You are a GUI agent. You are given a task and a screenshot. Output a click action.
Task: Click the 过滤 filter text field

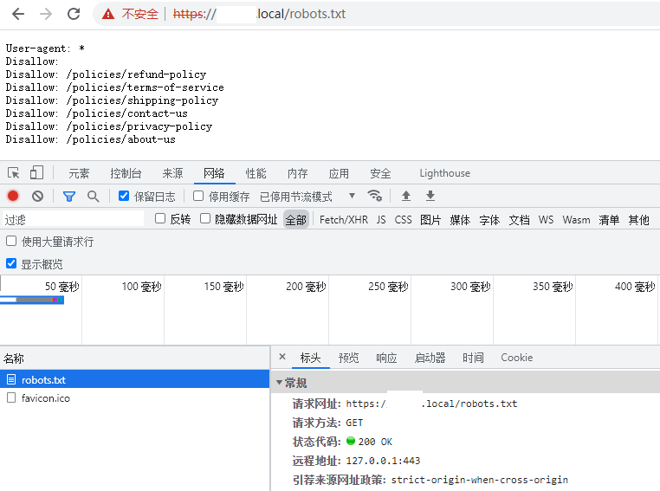74,220
